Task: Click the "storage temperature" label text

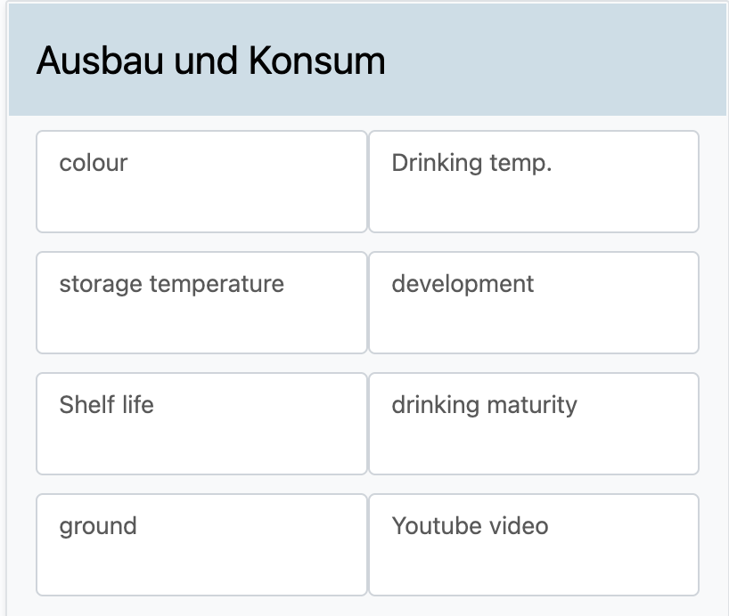Action: [x=172, y=284]
